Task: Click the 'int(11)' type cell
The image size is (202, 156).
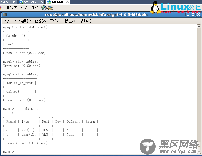Action: coord(28,130)
